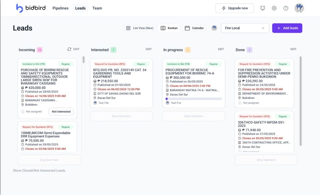This screenshot has height=195, width=320.
Task: Open settings using the gear icon
Action: [274, 8]
